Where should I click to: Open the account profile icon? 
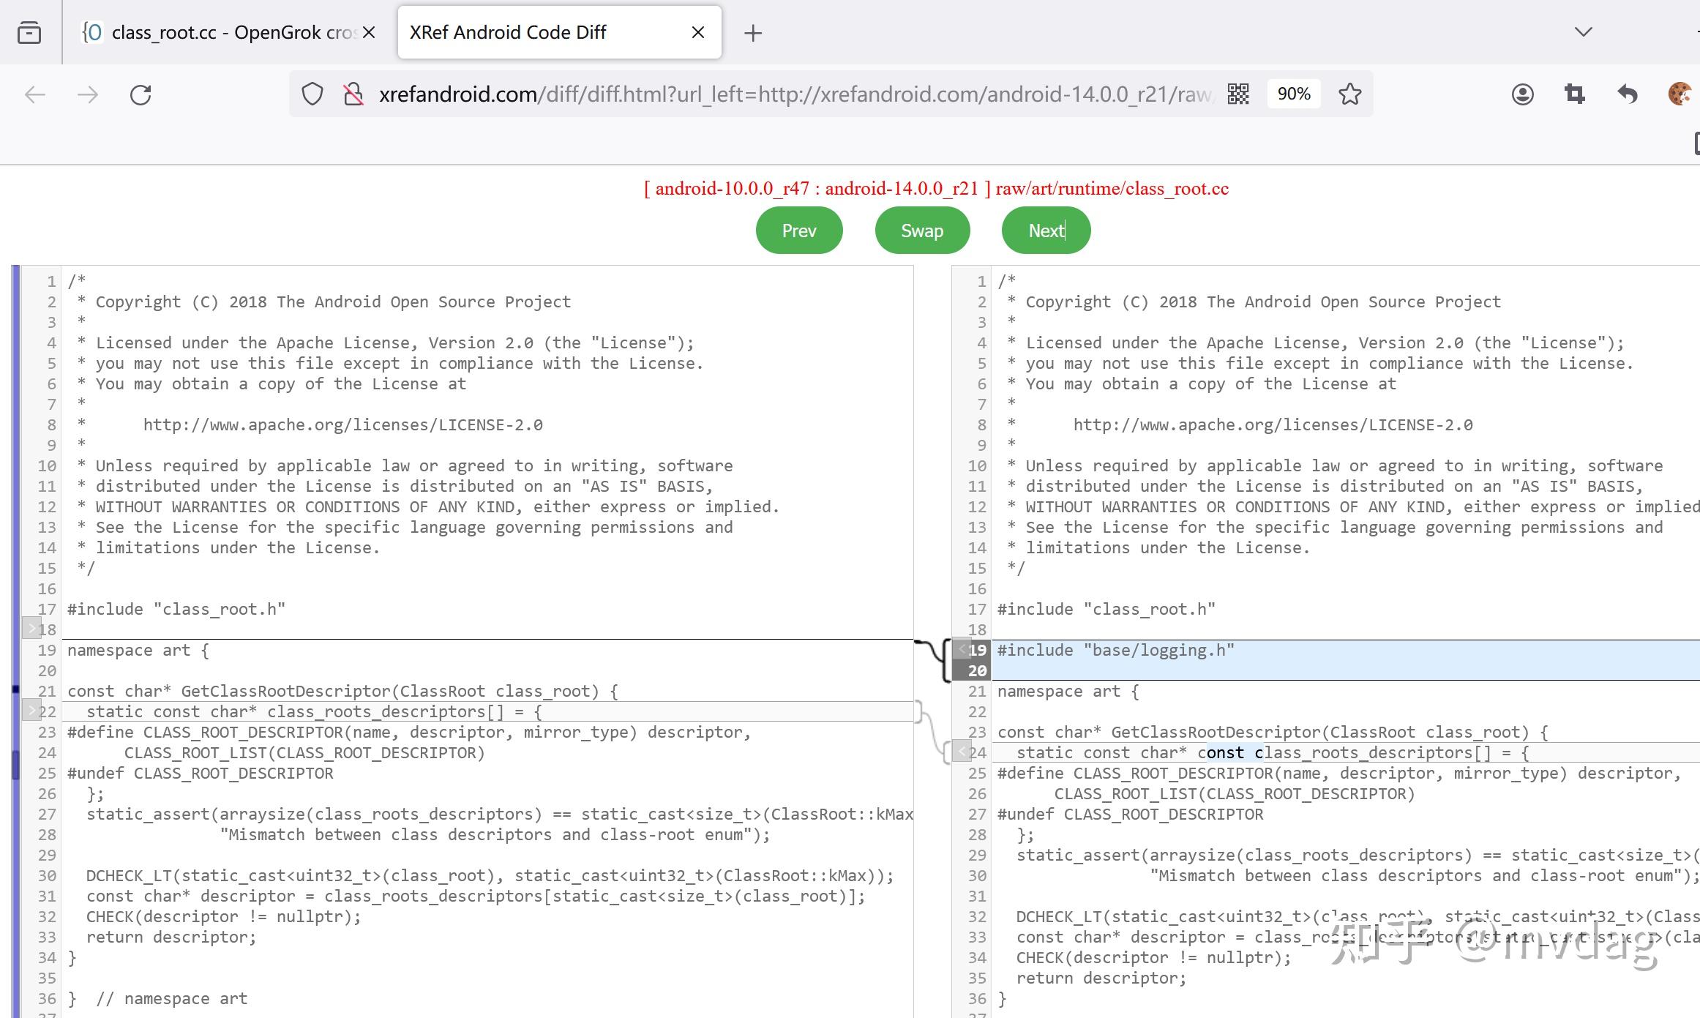point(1522,94)
